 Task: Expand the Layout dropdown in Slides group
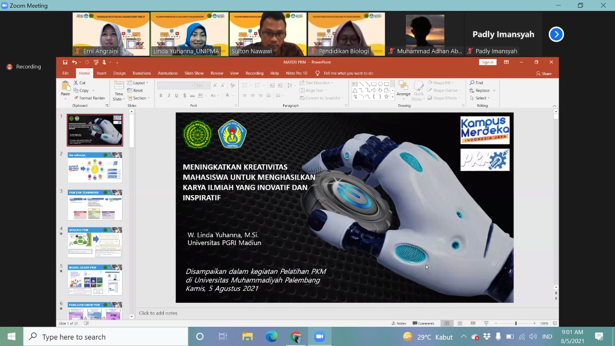pos(138,83)
